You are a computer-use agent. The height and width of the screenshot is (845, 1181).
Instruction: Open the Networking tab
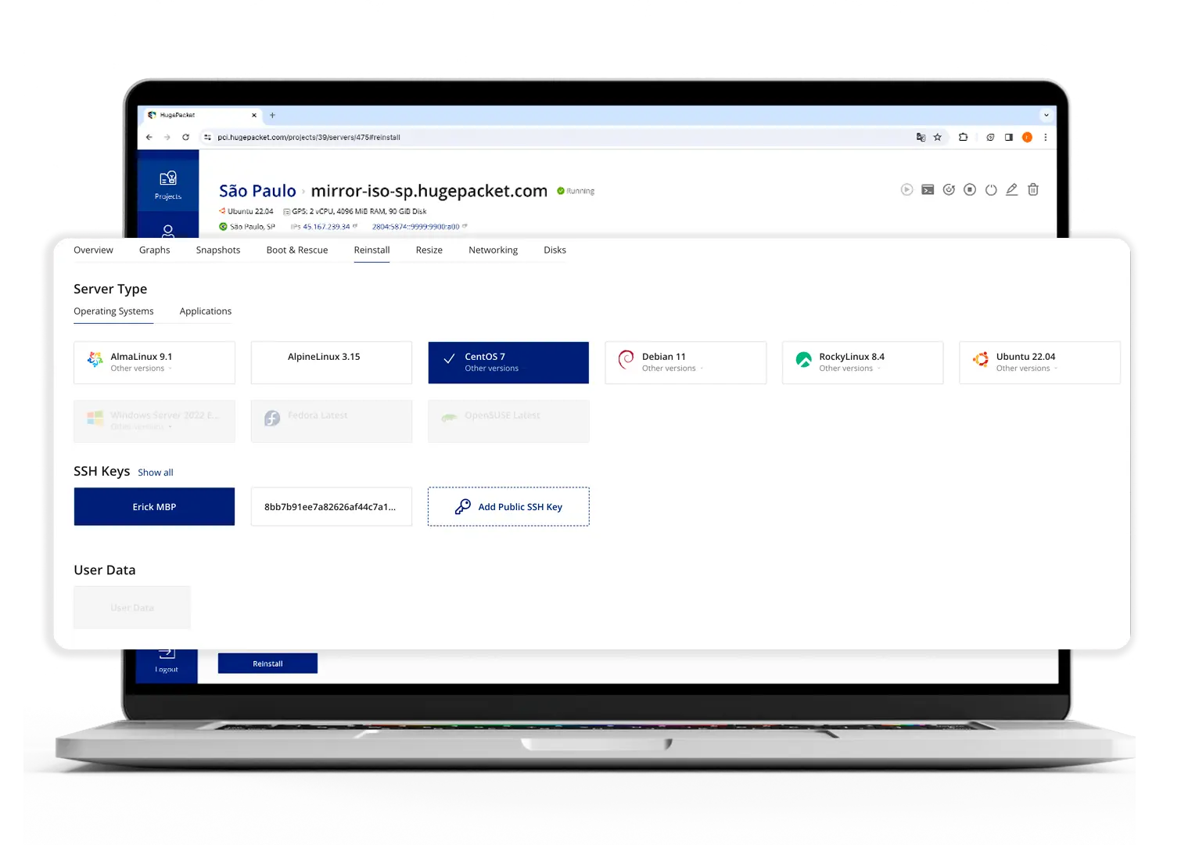pos(493,250)
